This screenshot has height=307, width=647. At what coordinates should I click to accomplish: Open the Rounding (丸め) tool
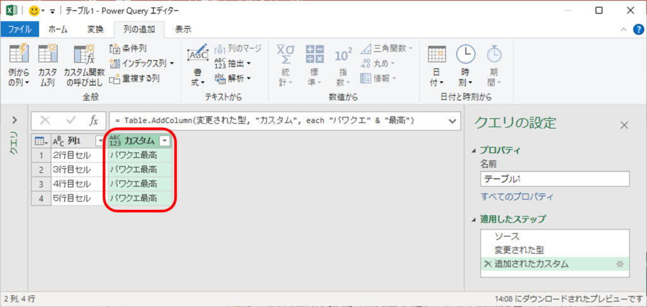[378, 64]
